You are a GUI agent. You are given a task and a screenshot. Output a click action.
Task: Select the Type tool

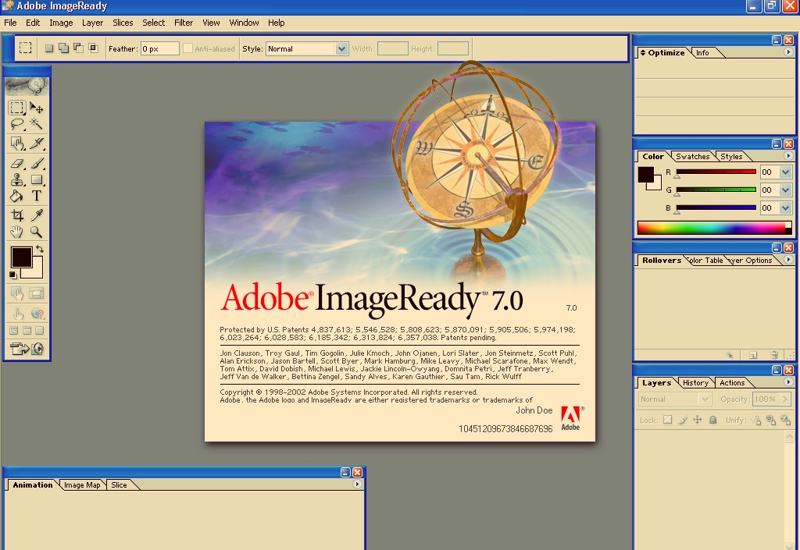pos(36,196)
